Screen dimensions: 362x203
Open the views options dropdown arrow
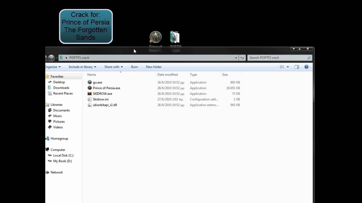coord(288,67)
